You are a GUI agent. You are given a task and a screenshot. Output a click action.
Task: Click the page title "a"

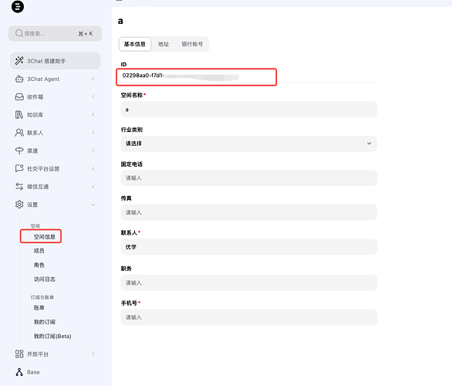pyautogui.click(x=120, y=21)
